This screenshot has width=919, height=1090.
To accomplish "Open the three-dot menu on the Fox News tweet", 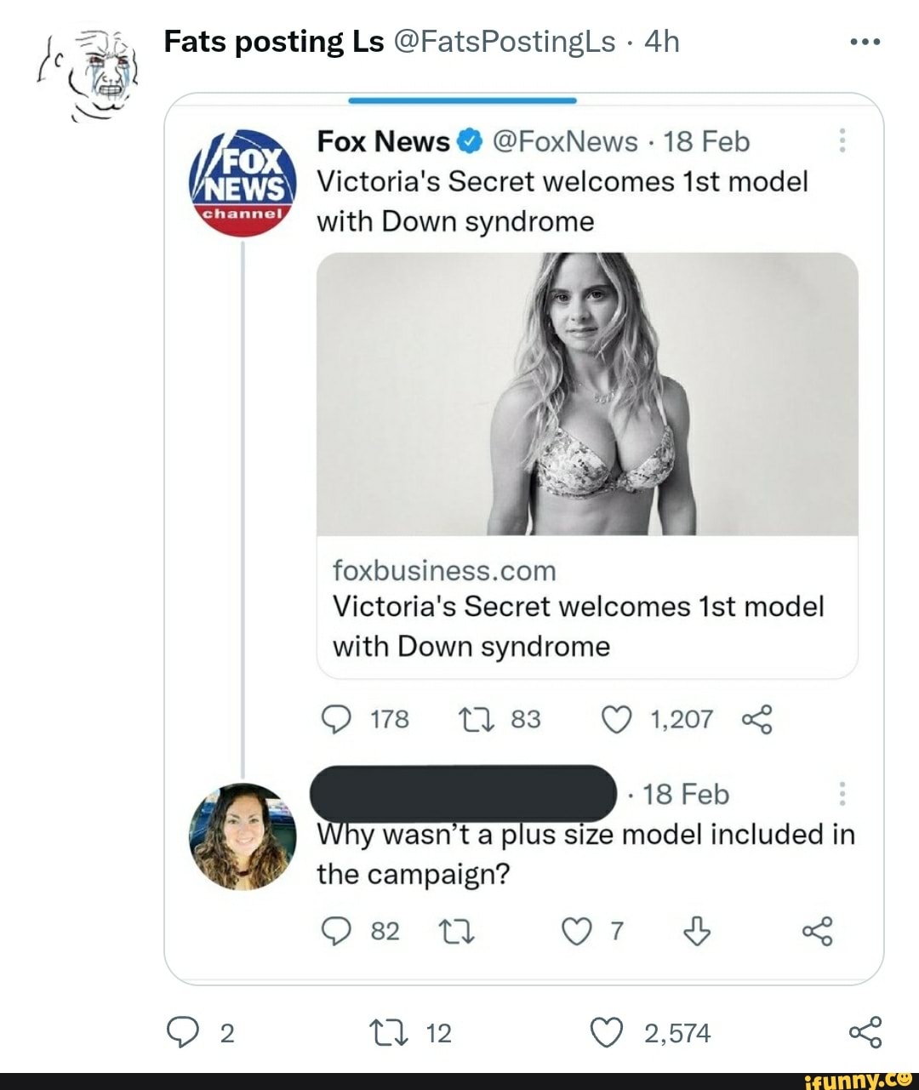I will pos(842,141).
